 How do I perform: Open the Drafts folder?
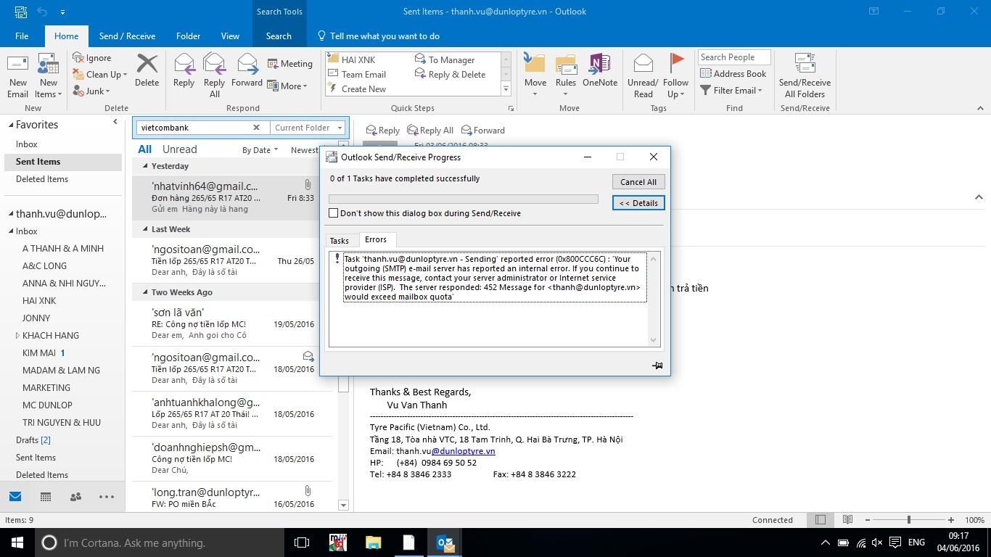coord(33,440)
